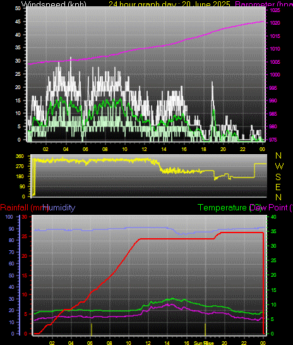Click the green 25 label on the temperature axis
The image size is (293, 345).
[x=273, y=260]
